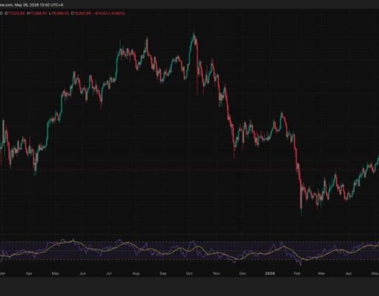The image size is (379, 296).
Task: Click the Feb label on time axis
Action: (x=297, y=274)
